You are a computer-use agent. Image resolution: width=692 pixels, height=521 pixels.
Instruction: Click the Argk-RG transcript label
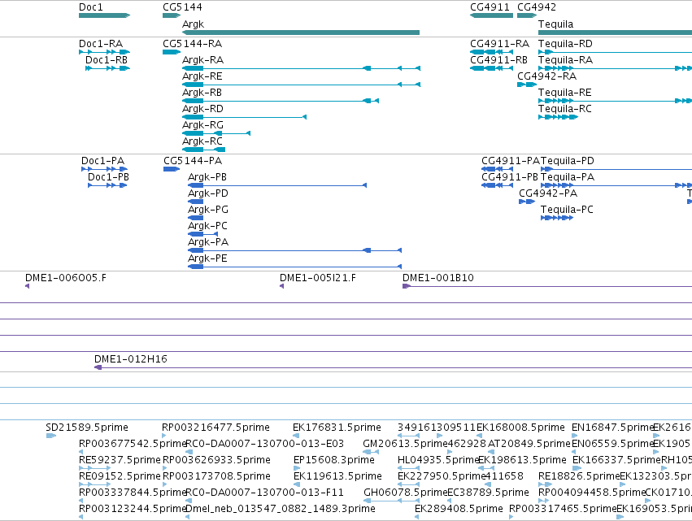(x=203, y=125)
